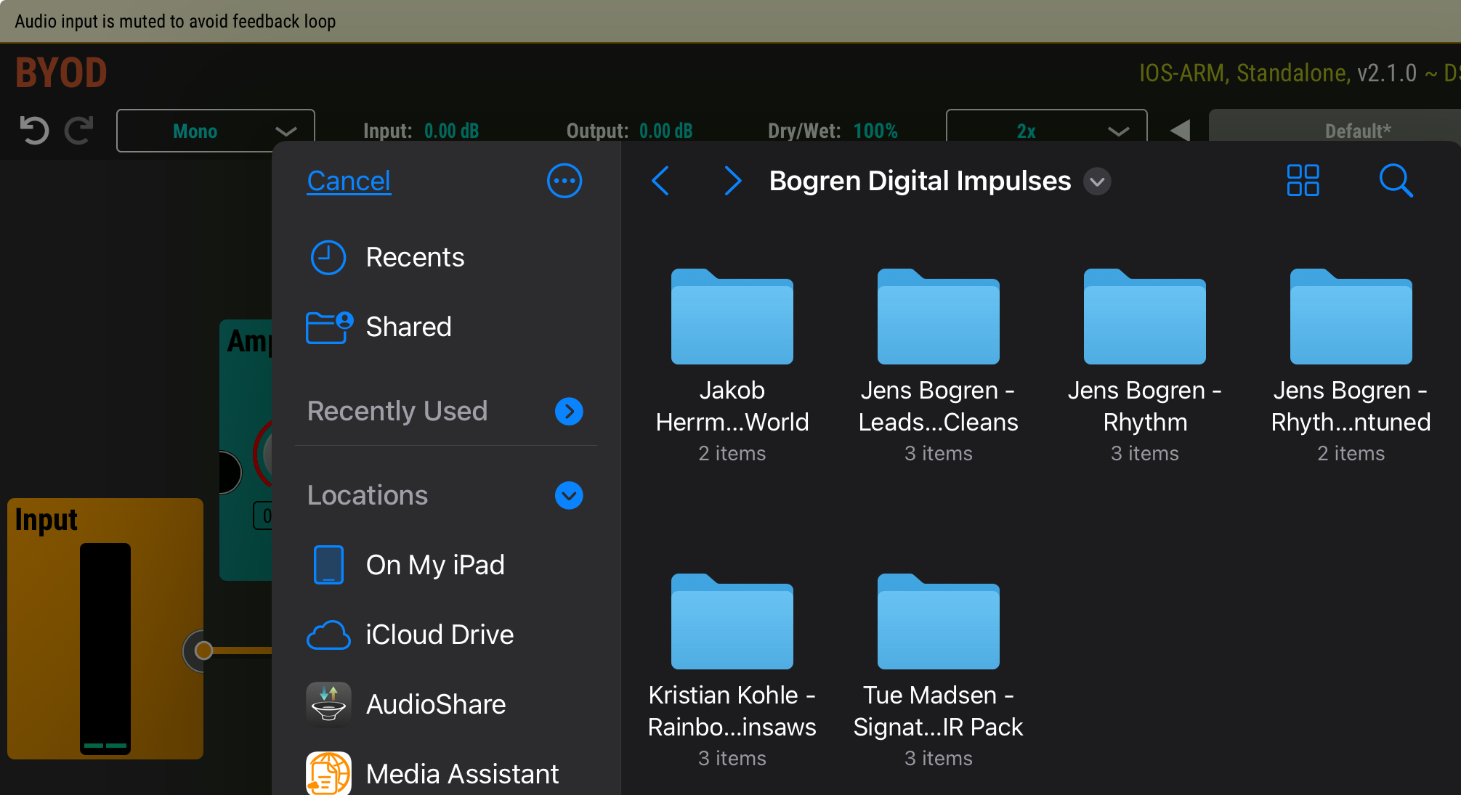Search files with the magnifier icon

pyautogui.click(x=1396, y=181)
